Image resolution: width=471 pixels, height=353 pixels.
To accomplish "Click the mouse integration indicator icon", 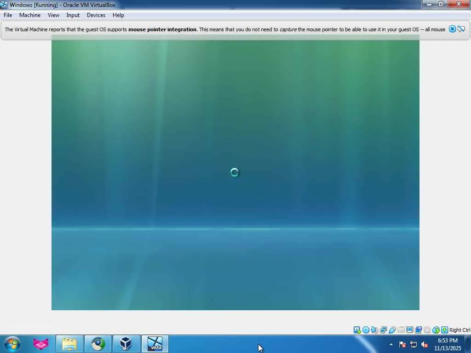I will (436, 330).
